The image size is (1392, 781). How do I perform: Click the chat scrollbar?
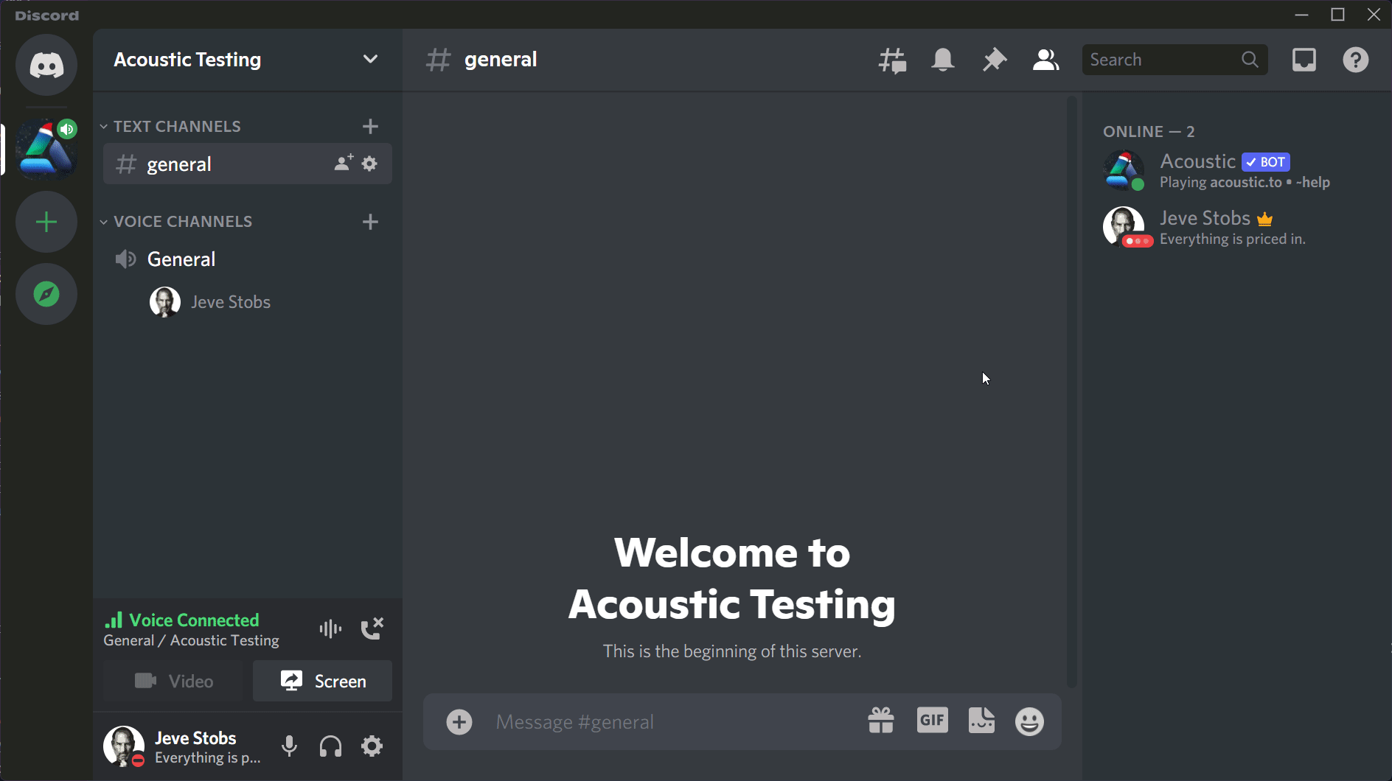pos(1072,392)
